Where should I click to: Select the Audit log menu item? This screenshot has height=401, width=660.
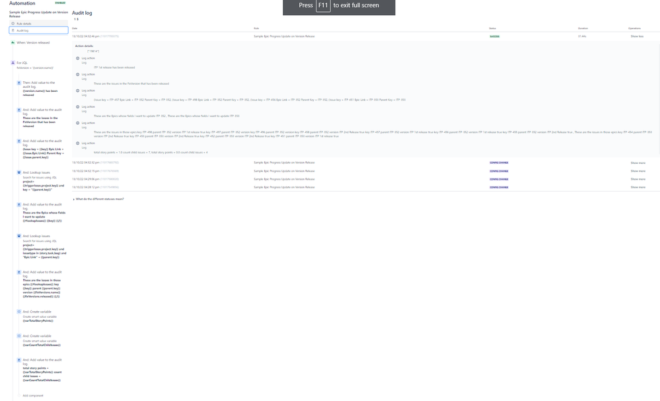[x=38, y=30]
